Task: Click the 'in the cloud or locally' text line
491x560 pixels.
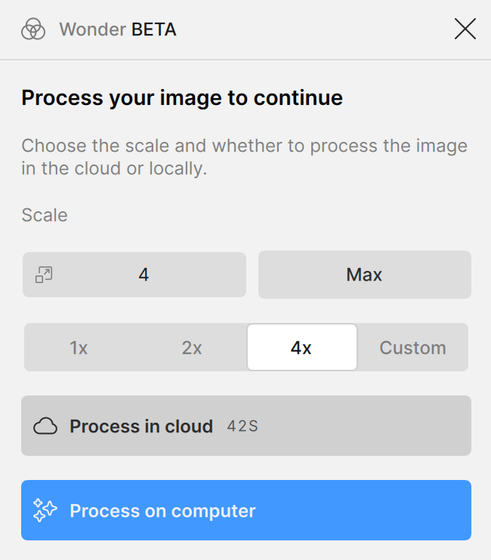Action: pos(114,168)
